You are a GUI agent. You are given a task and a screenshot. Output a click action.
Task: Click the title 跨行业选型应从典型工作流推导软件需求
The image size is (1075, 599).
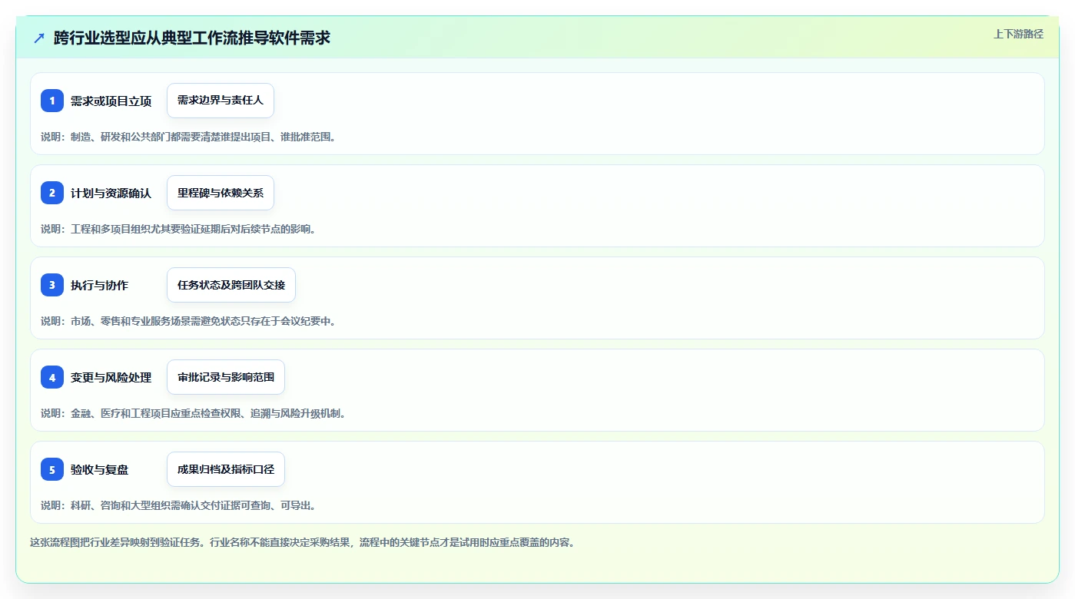192,38
